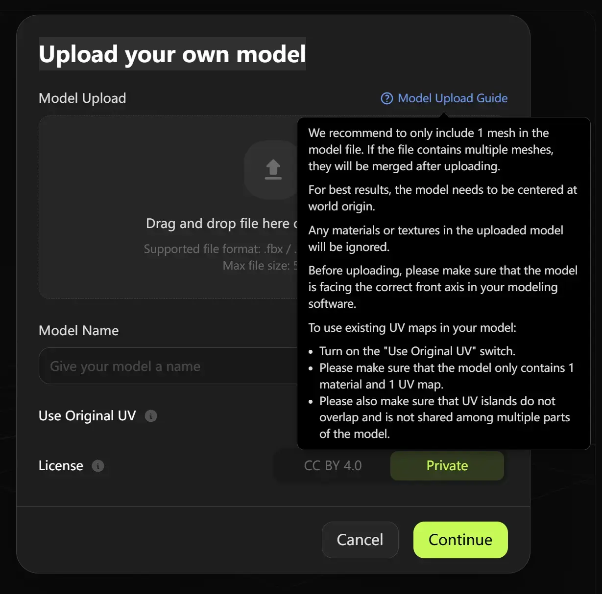Open the Model Upload Guide
Image resolution: width=602 pixels, height=594 pixels.
(x=451, y=98)
